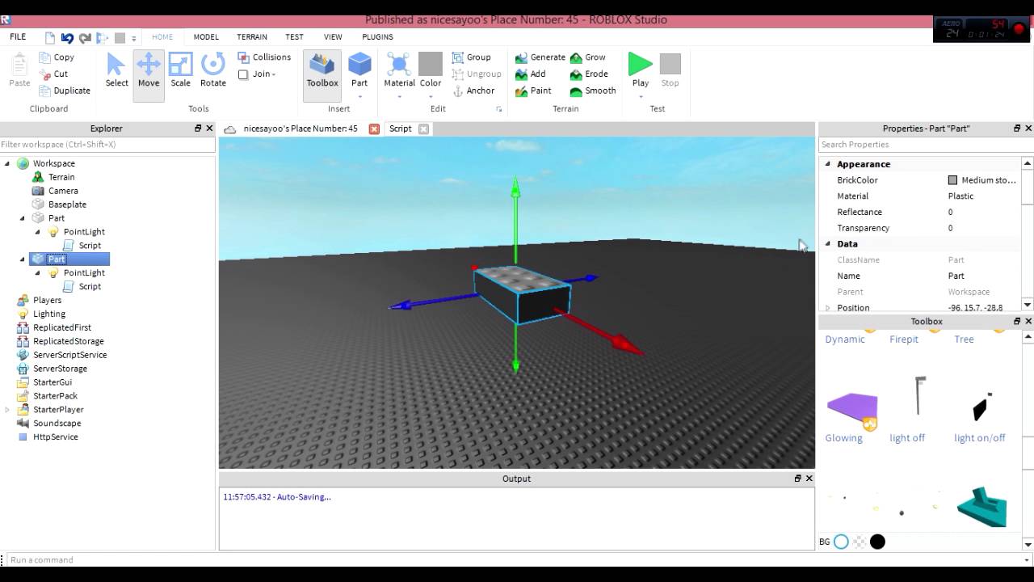Image resolution: width=1034 pixels, height=582 pixels.
Task: Cut the selected object
Action: point(53,74)
